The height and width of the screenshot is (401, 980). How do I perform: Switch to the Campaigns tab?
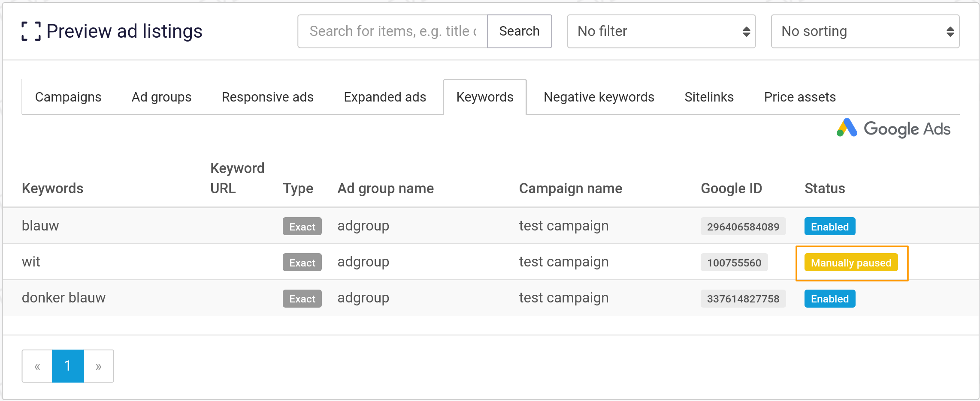tap(68, 97)
